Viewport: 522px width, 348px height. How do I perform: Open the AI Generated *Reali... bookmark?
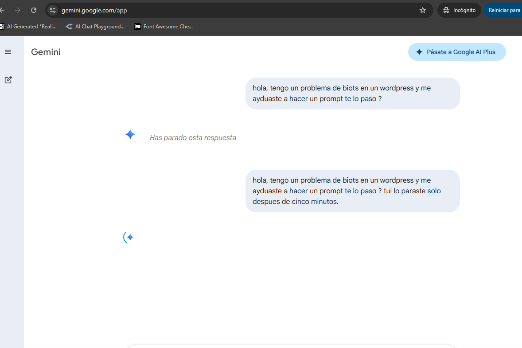(x=29, y=27)
